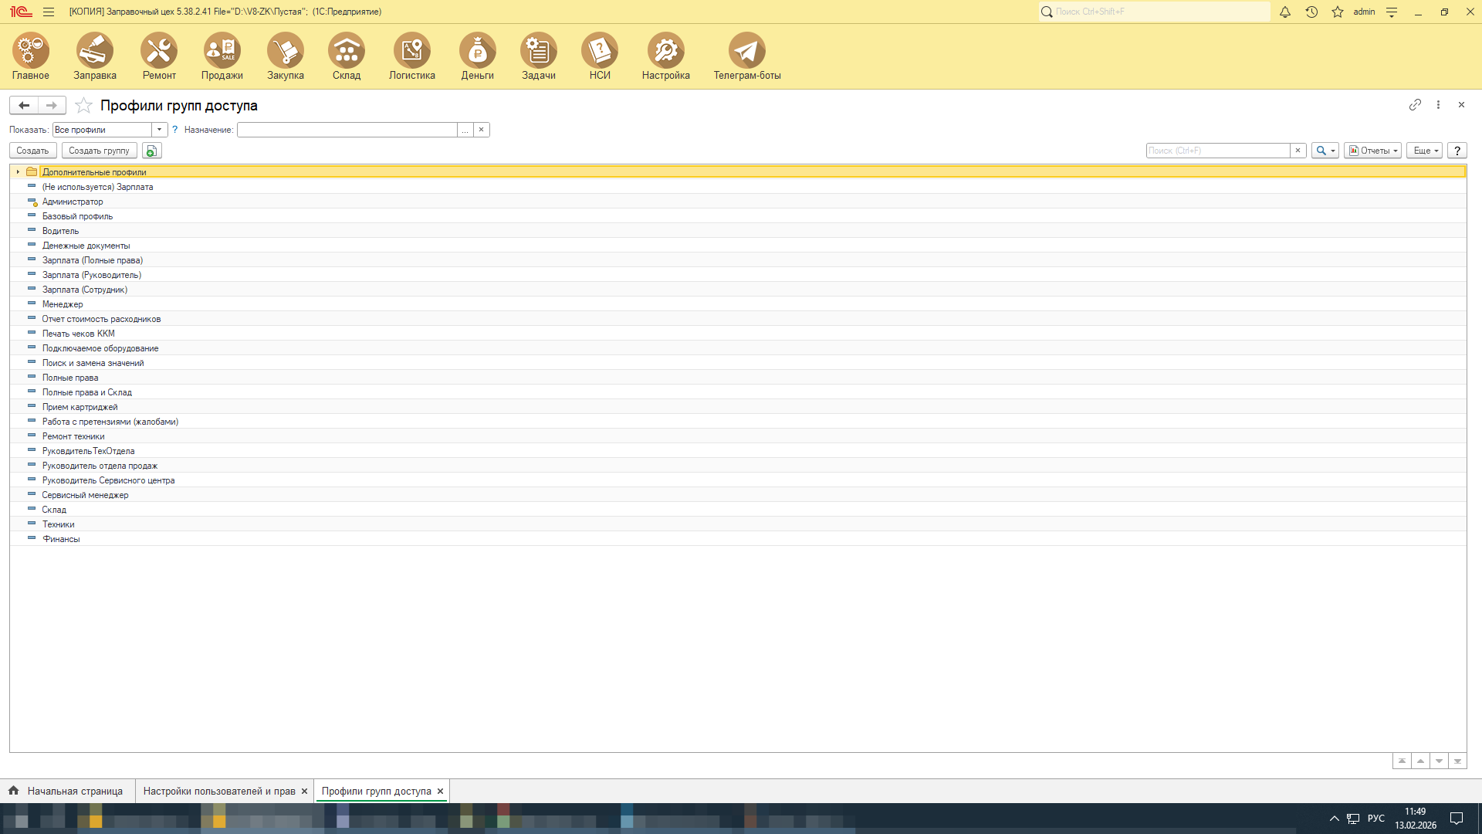The width and height of the screenshot is (1482, 834).
Task: Go to Начальная страница tab
Action: pyautogui.click(x=74, y=791)
